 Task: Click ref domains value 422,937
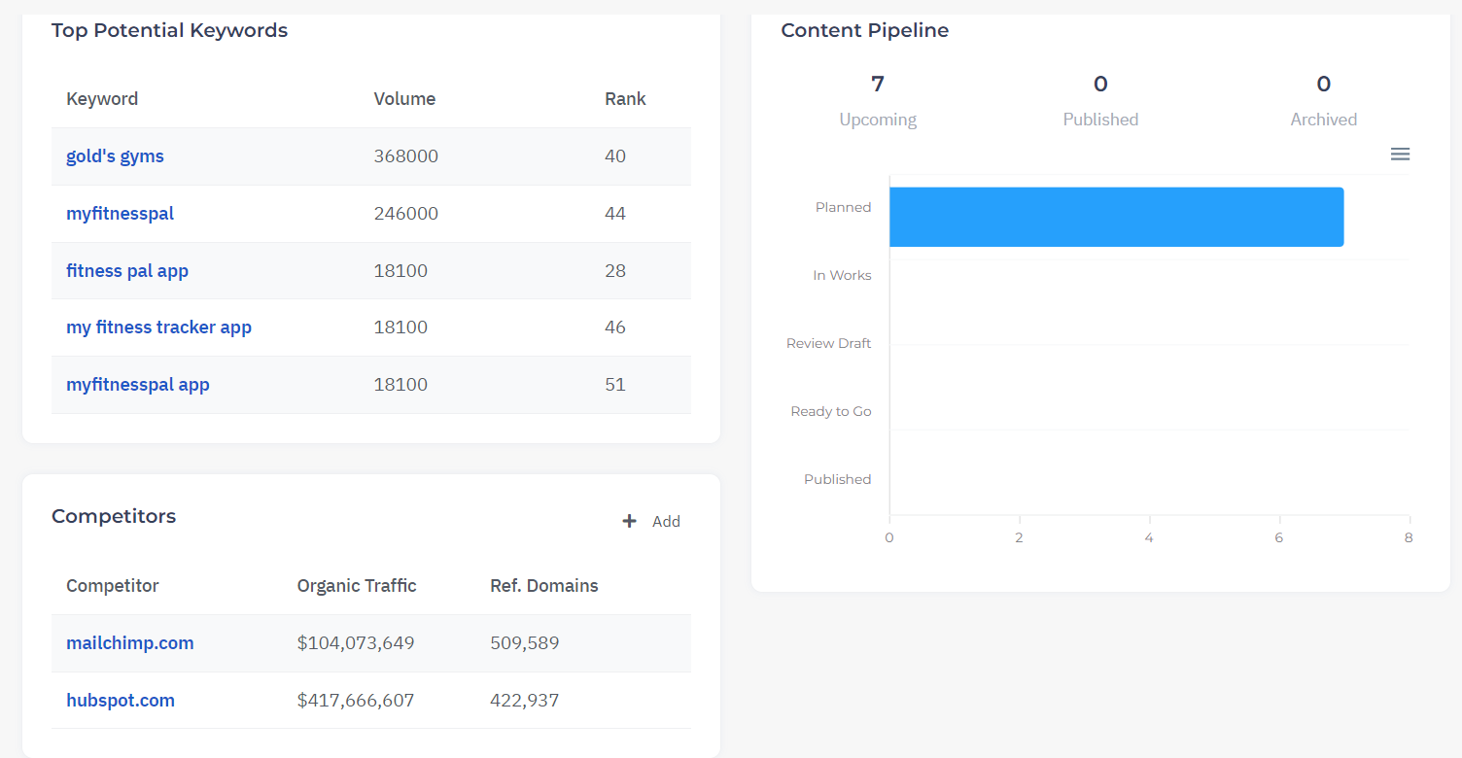[525, 701]
